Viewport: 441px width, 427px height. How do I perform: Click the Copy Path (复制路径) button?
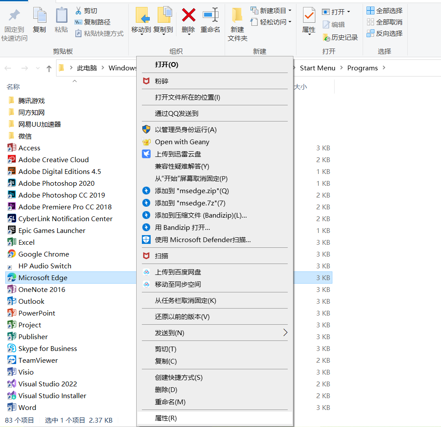(x=92, y=22)
